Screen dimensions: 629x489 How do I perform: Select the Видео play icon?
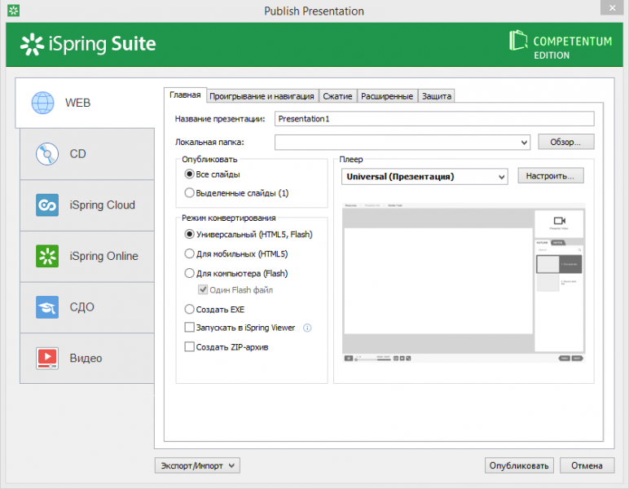coord(47,358)
